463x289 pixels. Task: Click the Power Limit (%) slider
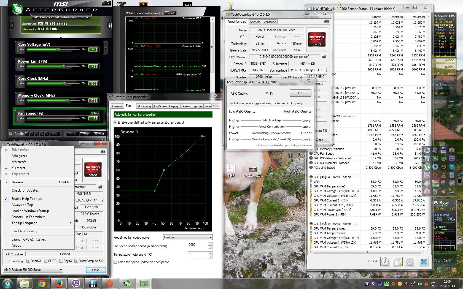(x=53, y=66)
